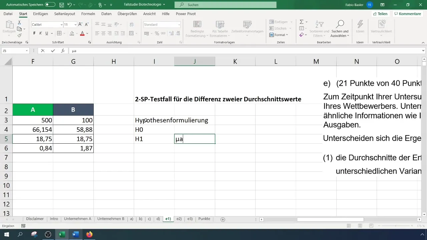Expand the Name Box dropdown arrow
The width and height of the screenshot is (427, 240).
click(x=27, y=51)
